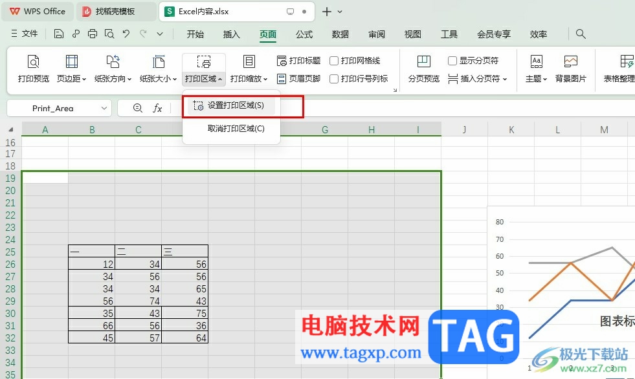Open the 会员专享 (Member) tab
The height and width of the screenshot is (379, 635).
coord(494,34)
